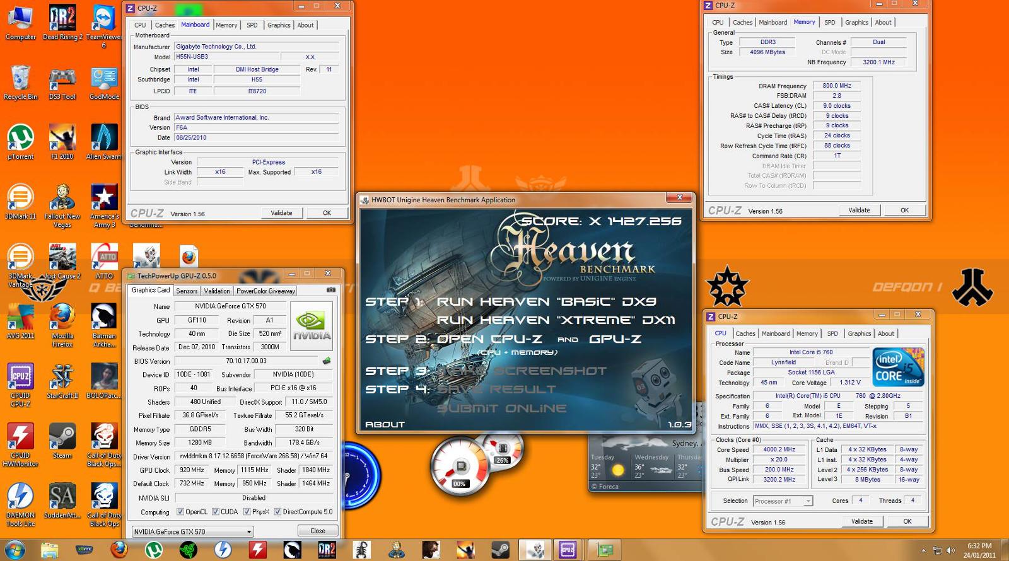Screen dimensions: 1009x561
Task: Select the Recycle Bin desktop icon
Action: [x=21, y=83]
